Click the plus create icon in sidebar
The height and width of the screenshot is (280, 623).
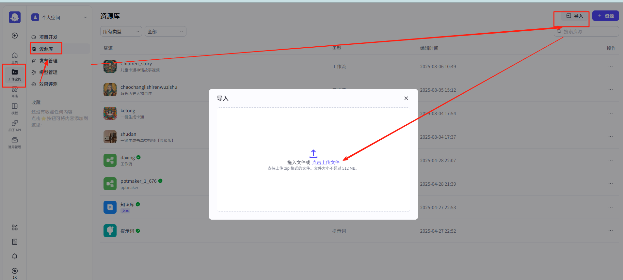point(15,36)
